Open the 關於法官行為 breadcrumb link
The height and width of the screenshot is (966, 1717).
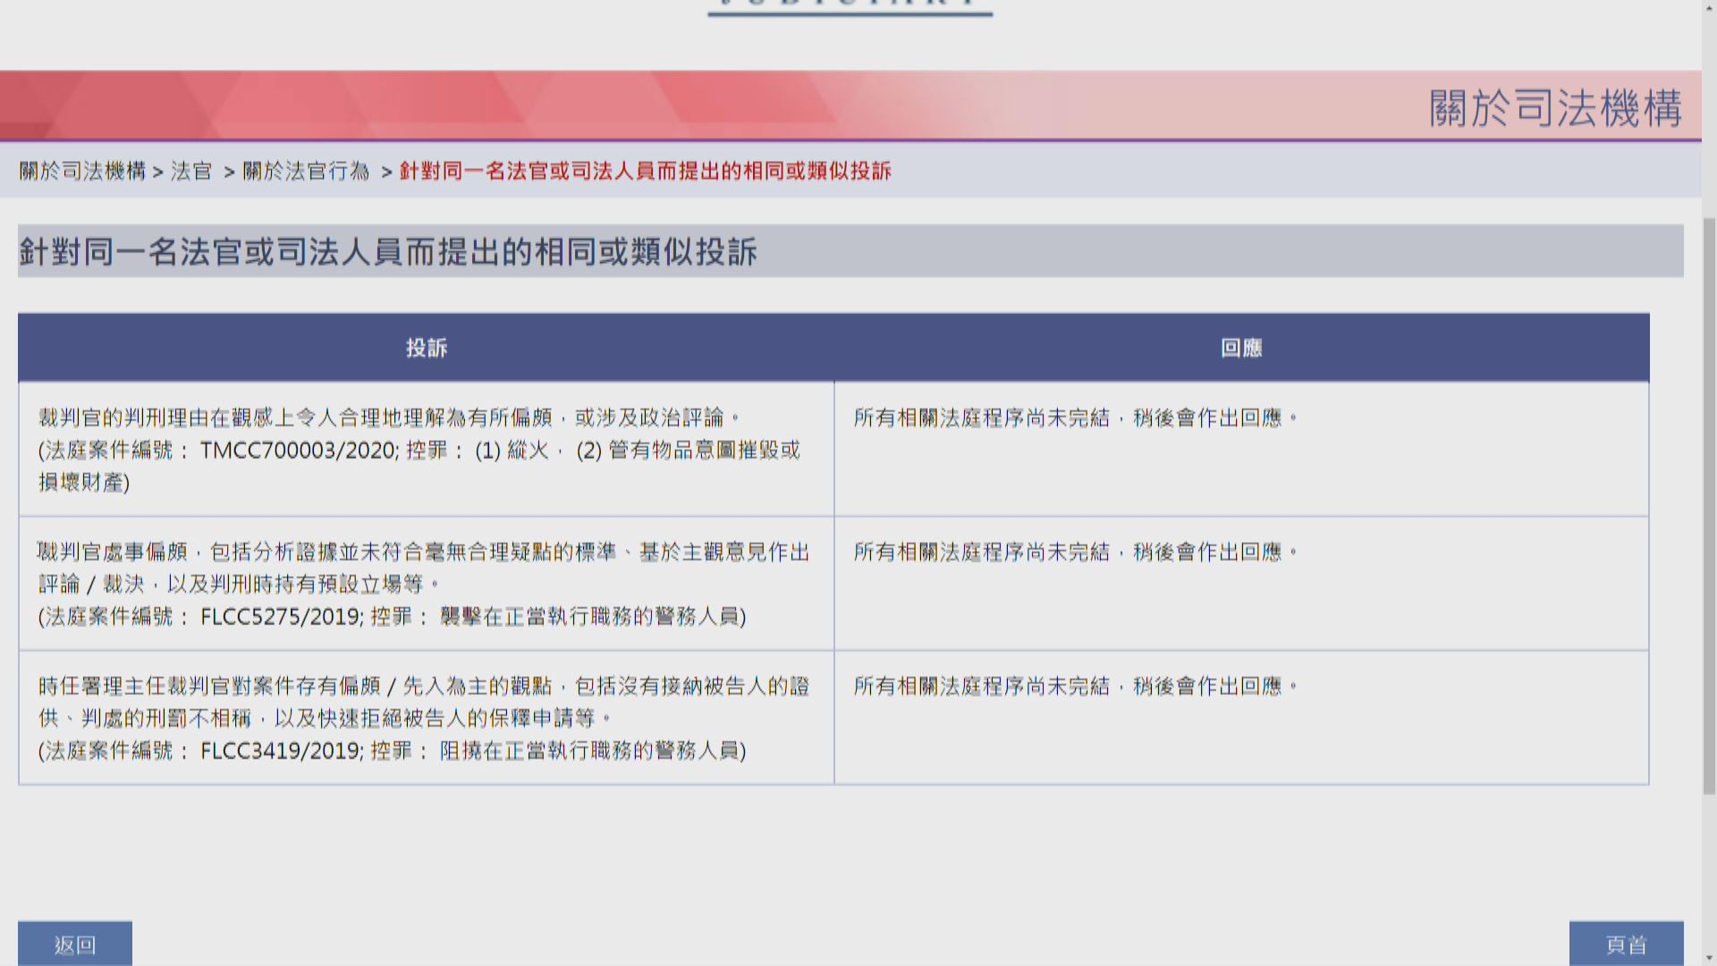(x=304, y=171)
